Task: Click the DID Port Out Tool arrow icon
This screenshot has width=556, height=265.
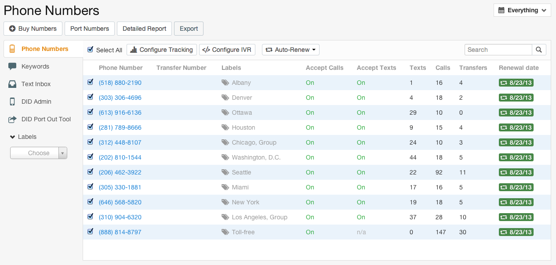Action: 13,119
